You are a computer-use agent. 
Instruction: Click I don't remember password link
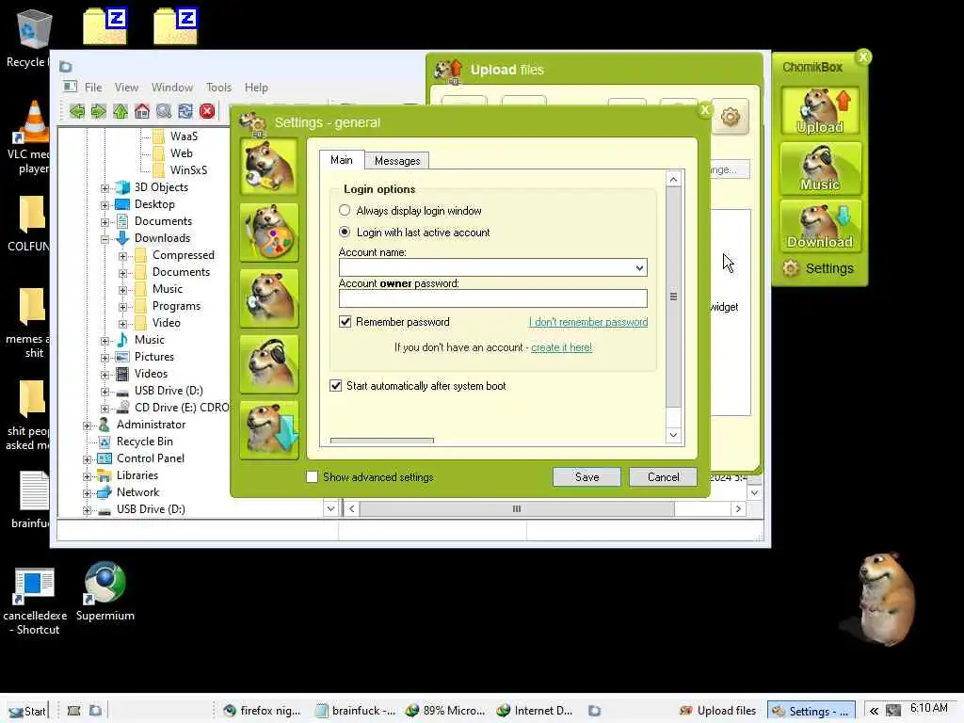(588, 322)
